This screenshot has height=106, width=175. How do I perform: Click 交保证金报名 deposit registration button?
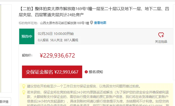click(52, 72)
